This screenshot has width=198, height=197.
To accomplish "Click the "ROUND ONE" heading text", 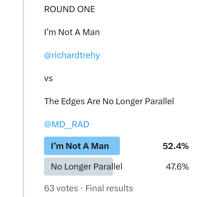I will 69,9.
